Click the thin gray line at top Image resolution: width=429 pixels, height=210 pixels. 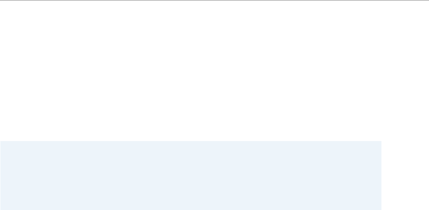coord(215,0)
